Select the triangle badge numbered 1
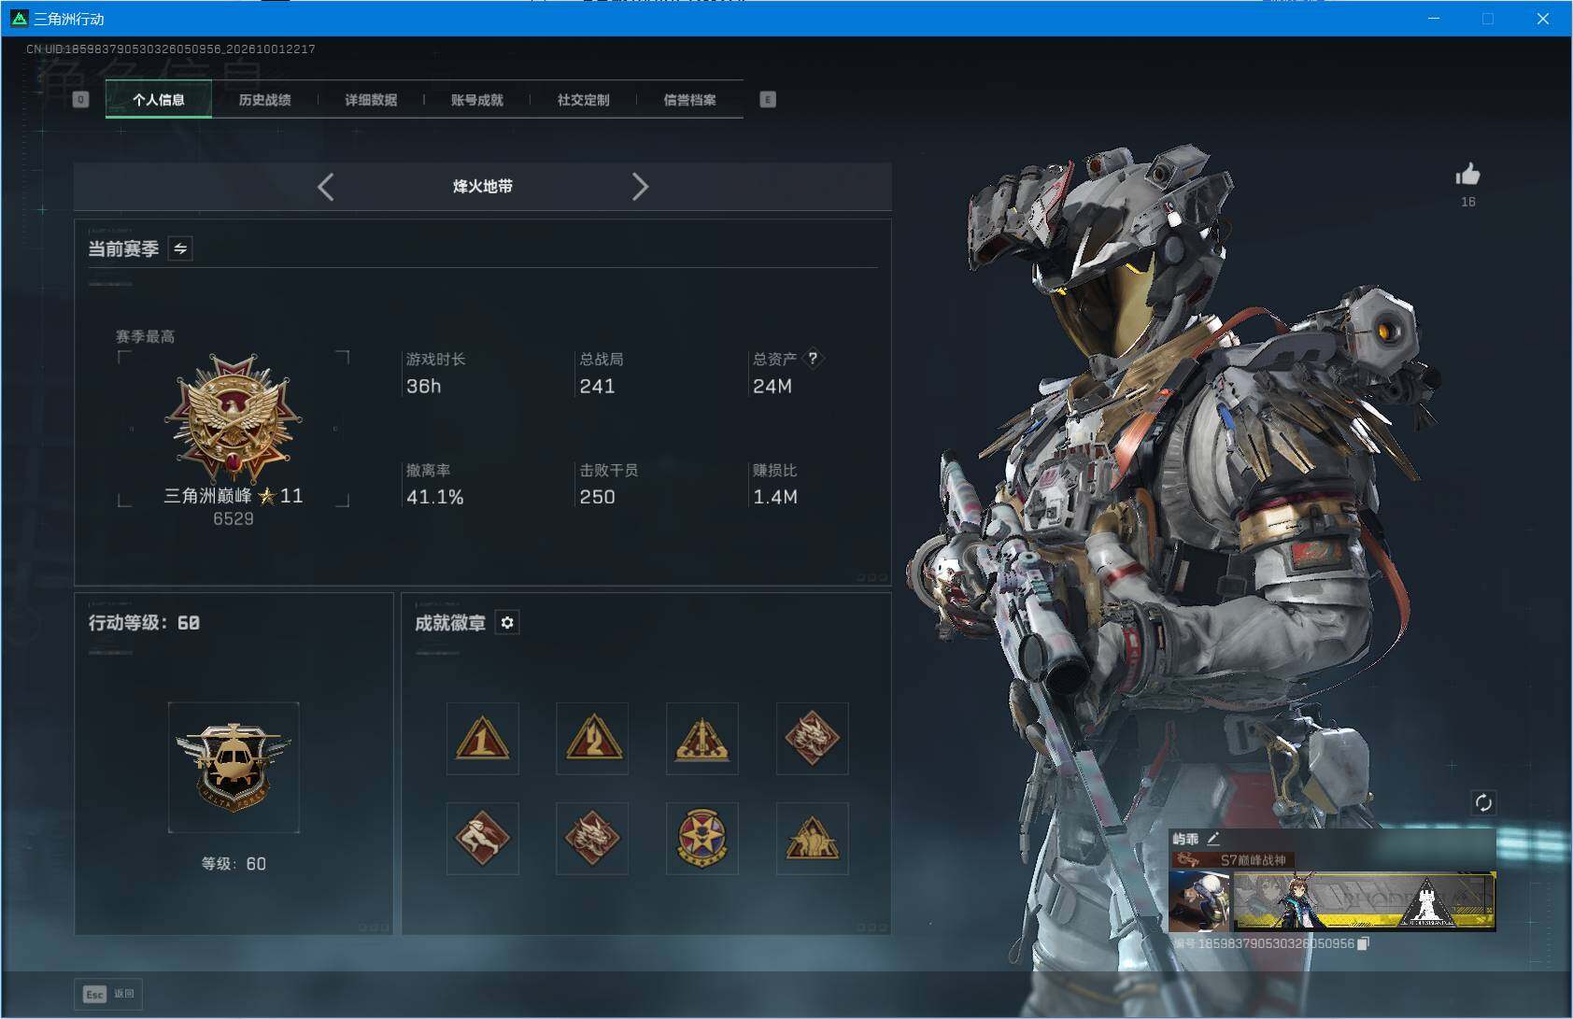The height and width of the screenshot is (1019, 1573). [x=482, y=739]
